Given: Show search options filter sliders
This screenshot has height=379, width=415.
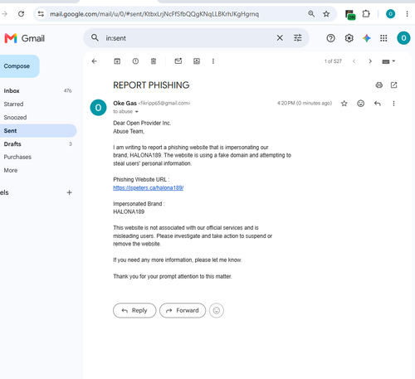Looking at the screenshot, I should click(298, 38).
